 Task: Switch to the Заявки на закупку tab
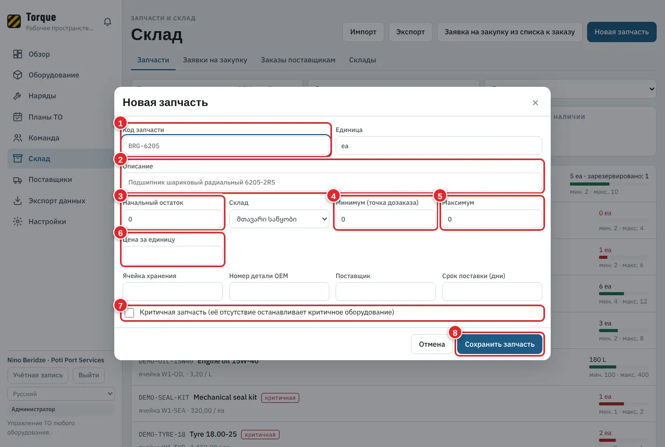tap(215, 60)
